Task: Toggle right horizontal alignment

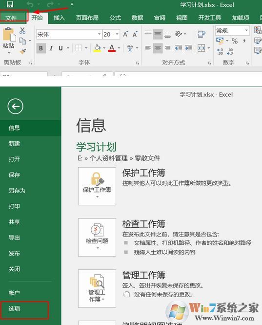Action: (168, 48)
